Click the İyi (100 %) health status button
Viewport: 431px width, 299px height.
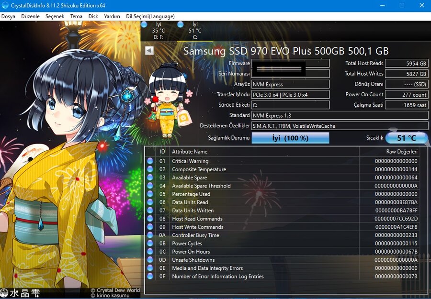pyautogui.click(x=290, y=138)
